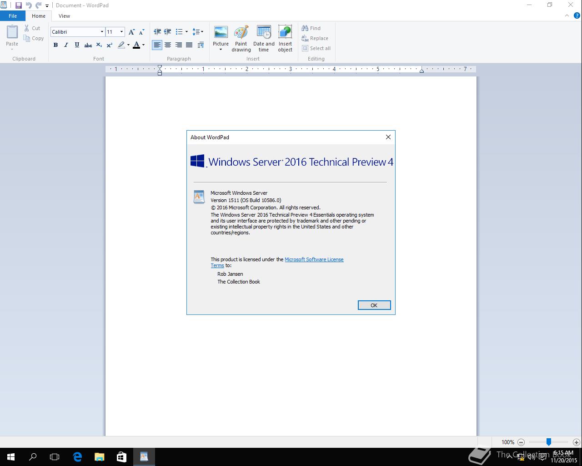Open the highlight color dropdown arrow

(x=128, y=45)
